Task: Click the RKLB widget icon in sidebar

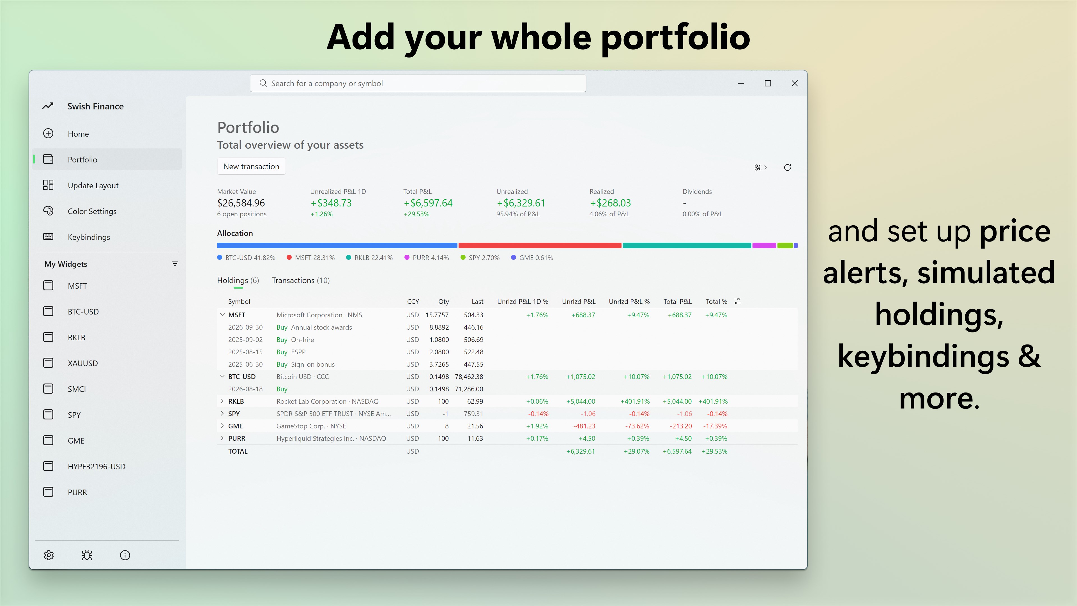Action: coord(48,337)
